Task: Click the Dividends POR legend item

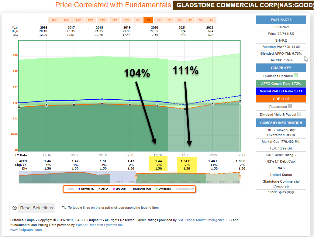Action: (142, 188)
